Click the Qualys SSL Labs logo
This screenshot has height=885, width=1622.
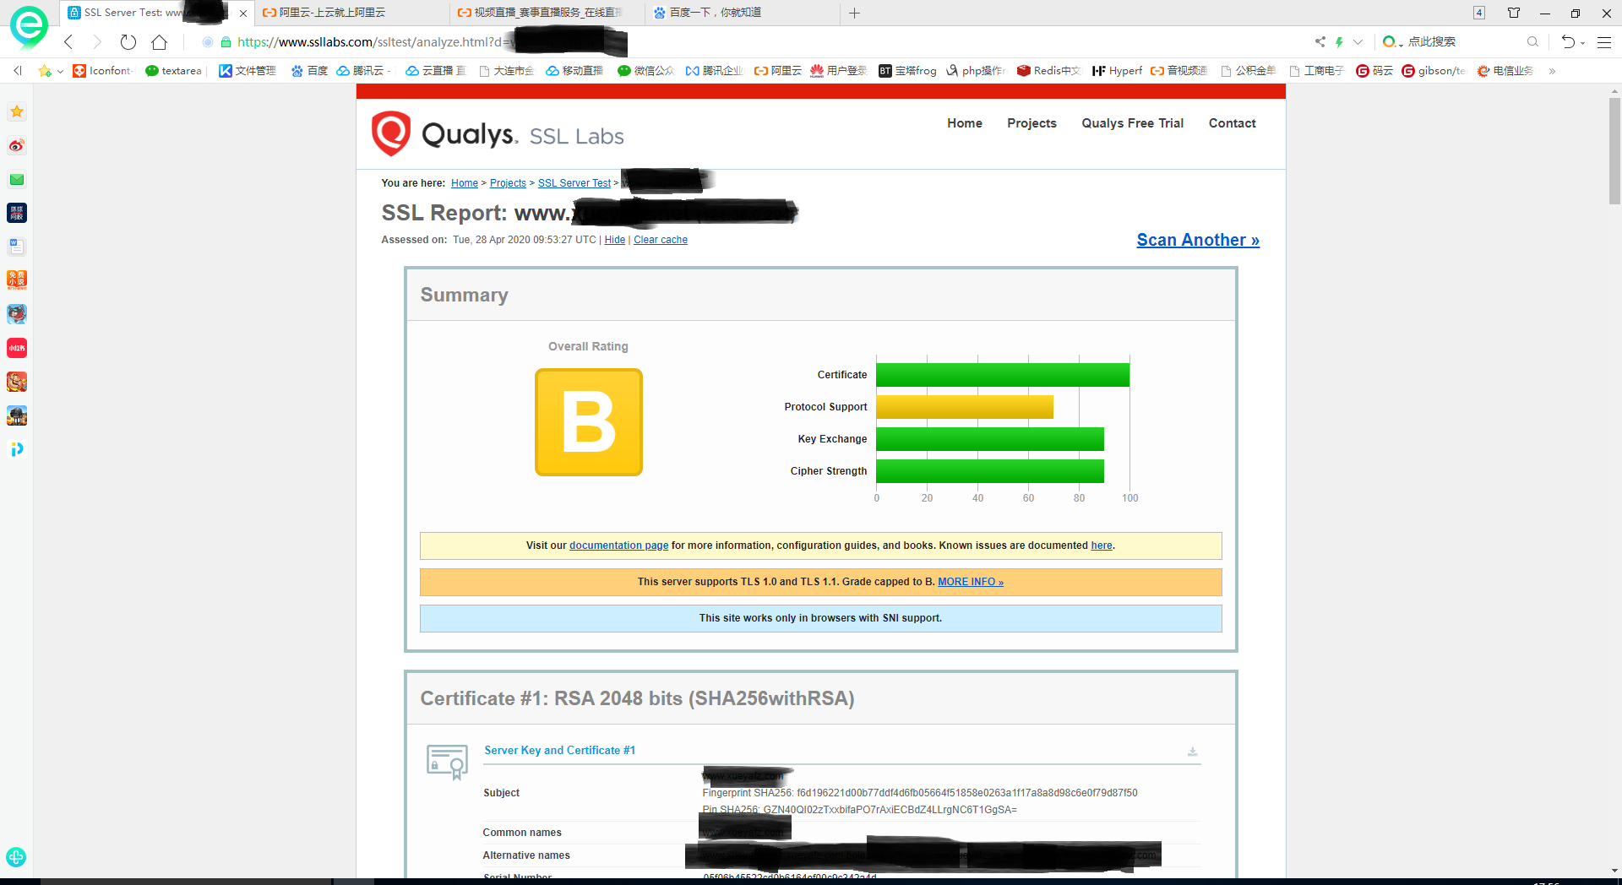pyautogui.click(x=498, y=133)
